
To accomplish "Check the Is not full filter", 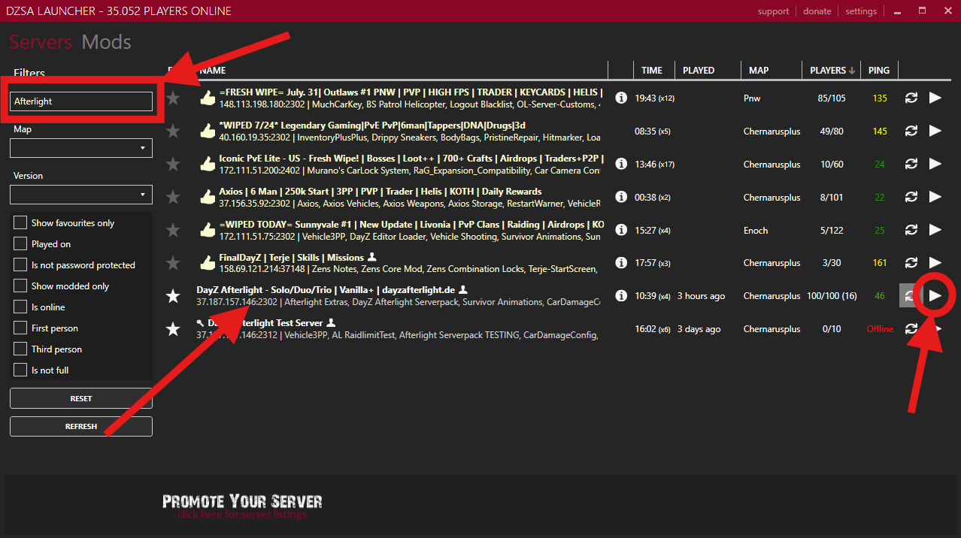I will point(20,370).
